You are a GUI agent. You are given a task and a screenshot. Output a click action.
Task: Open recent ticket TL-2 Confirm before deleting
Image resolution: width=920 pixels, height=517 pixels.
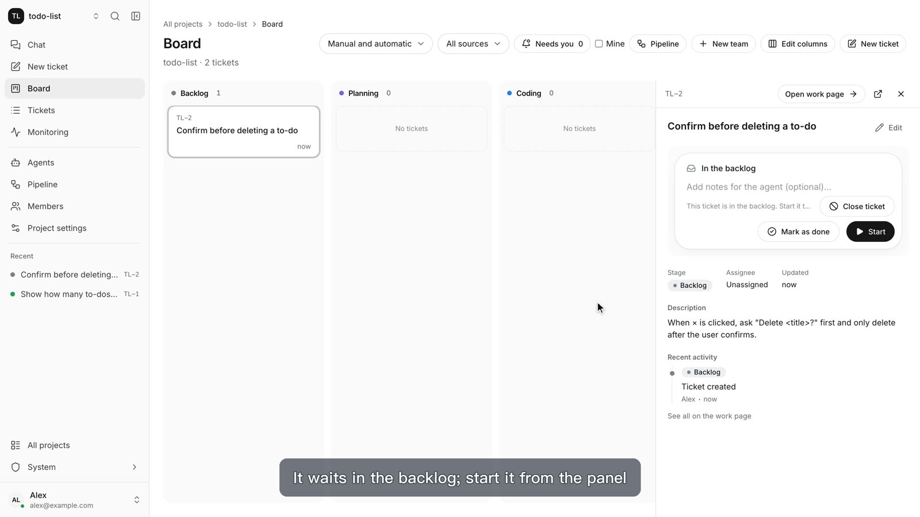click(75, 275)
